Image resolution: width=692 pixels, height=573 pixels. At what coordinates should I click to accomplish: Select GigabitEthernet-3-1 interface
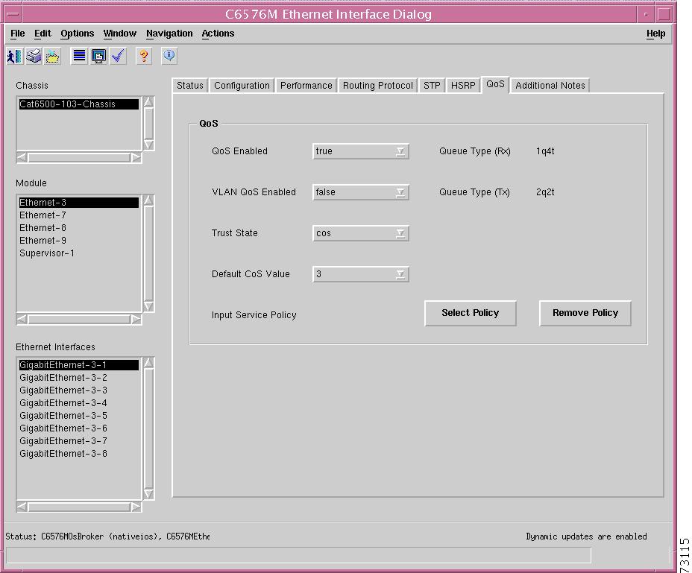(78, 365)
